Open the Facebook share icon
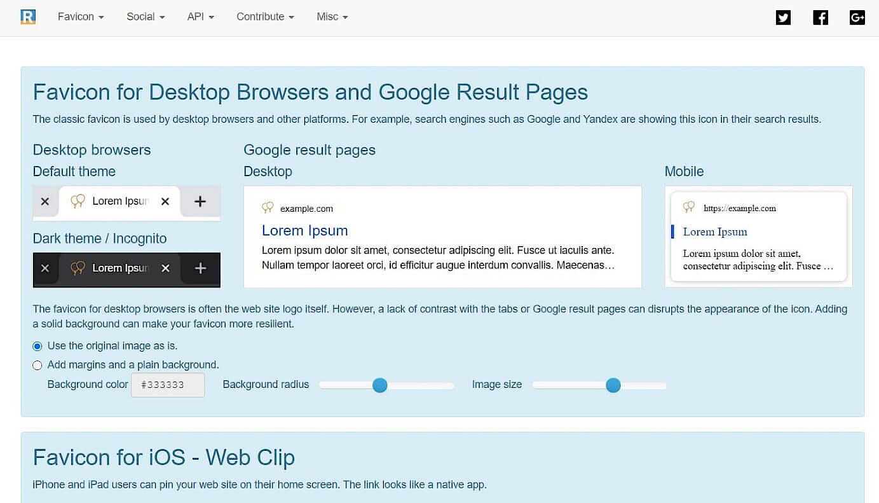 (x=821, y=17)
